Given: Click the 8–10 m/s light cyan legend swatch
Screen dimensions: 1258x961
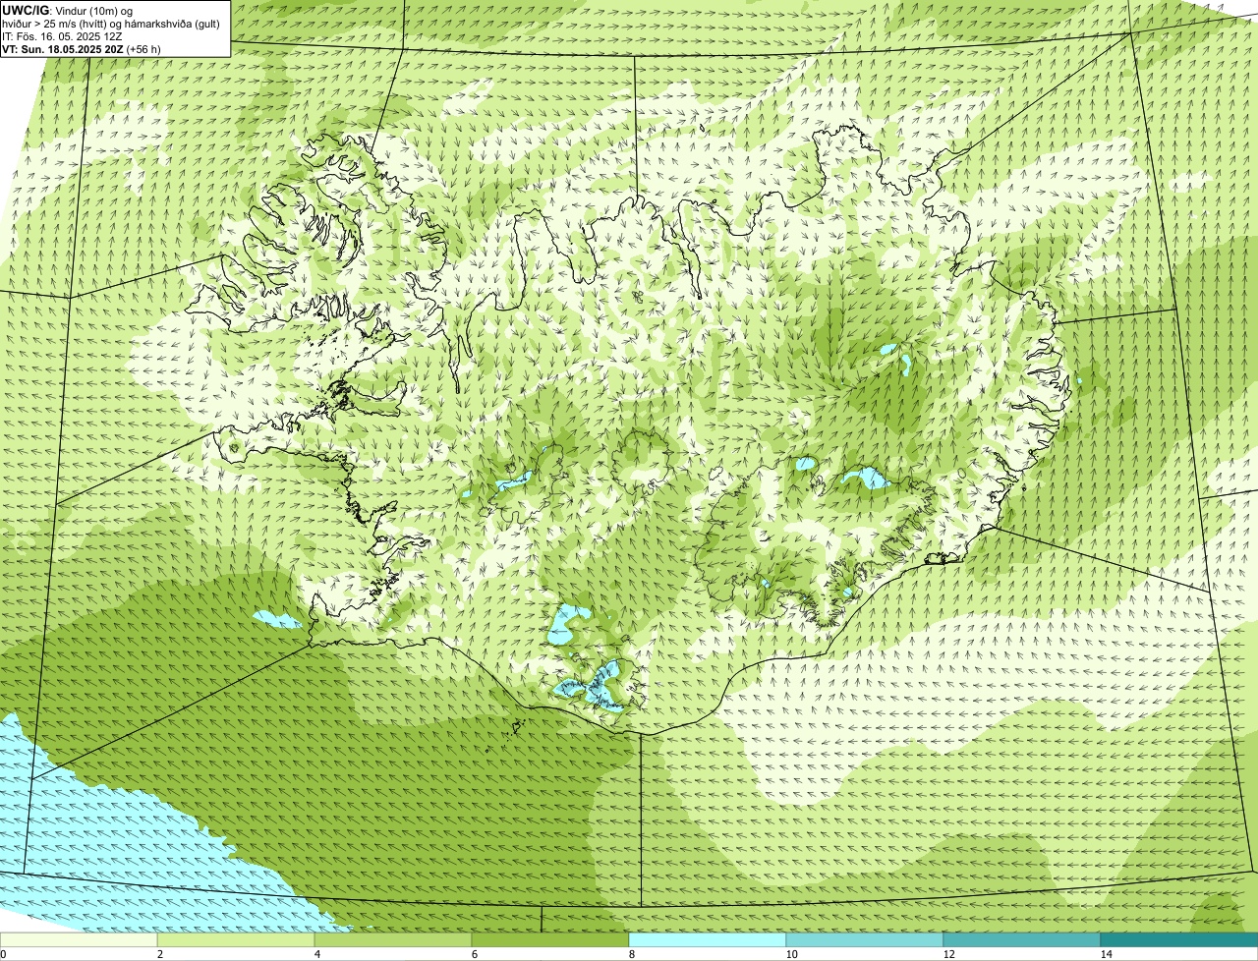Looking at the screenshot, I should pos(708,939).
